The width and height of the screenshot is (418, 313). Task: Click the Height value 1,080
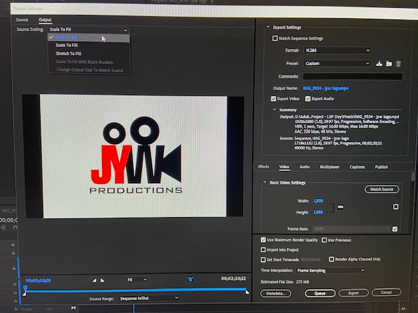click(x=318, y=212)
